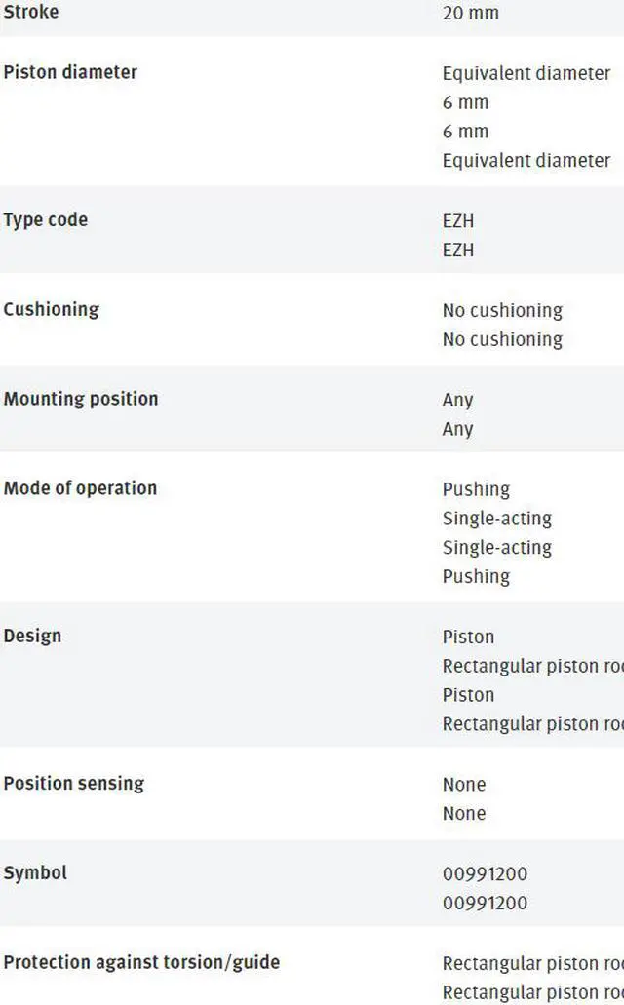Select the first Single-acting value
The width and height of the screenshot is (624, 1005).
coord(497,519)
